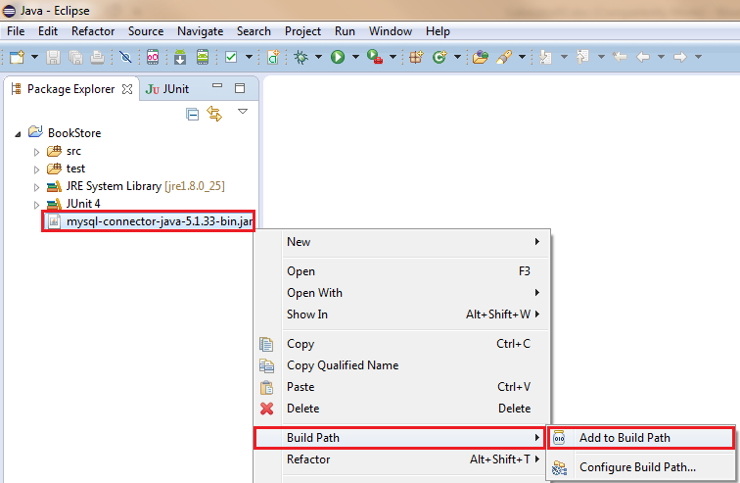
Task: Click the Run External Tools icon
Action: click(375, 57)
